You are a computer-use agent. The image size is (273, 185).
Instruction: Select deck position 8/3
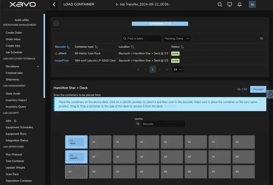(x=244, y=172)
